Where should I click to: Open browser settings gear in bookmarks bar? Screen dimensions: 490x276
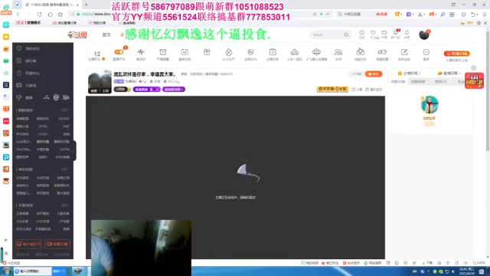pos(479,23)
